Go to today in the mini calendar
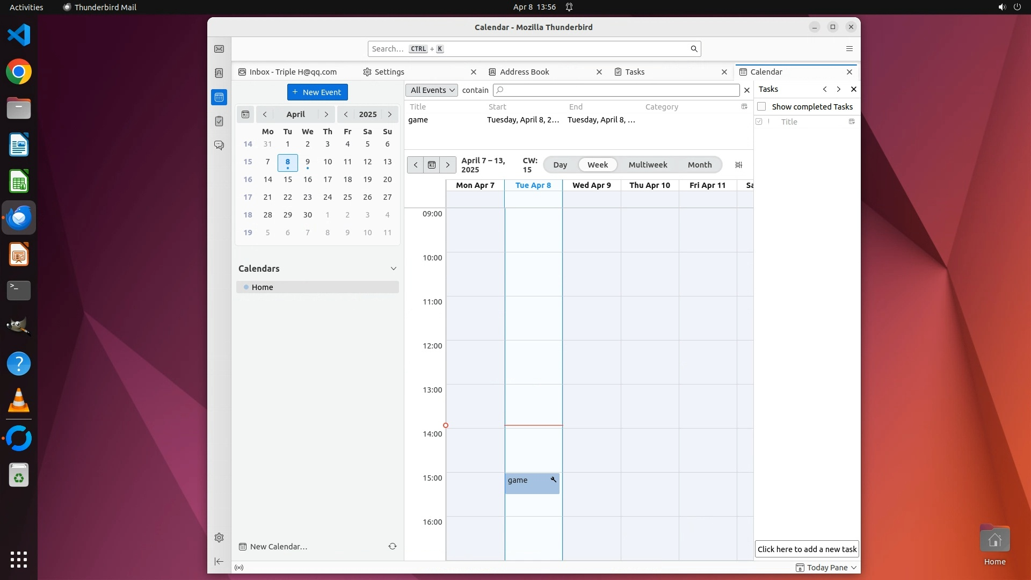This screenshot has height=580, width=1031. [245, 114]
